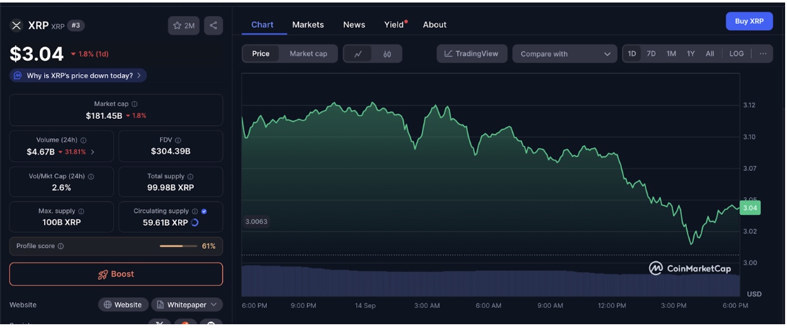787x328 pixels.
Task: Click the Boost rocket button
Action: (116, 275)
